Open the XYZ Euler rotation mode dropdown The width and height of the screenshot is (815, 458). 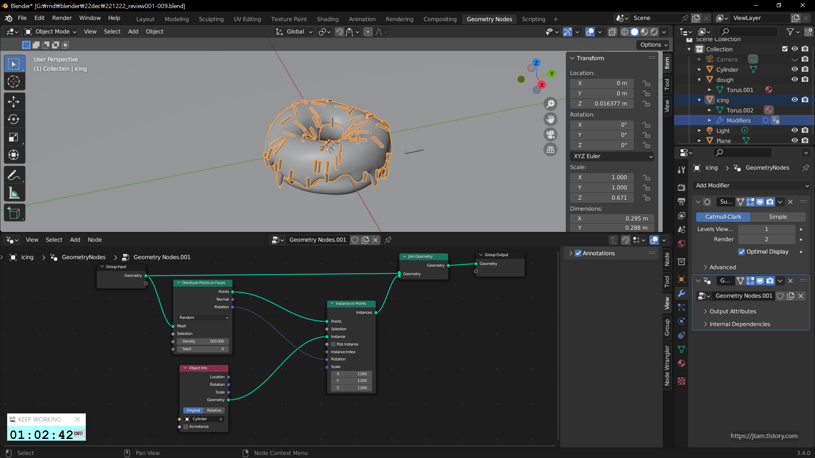pos(612,156)
